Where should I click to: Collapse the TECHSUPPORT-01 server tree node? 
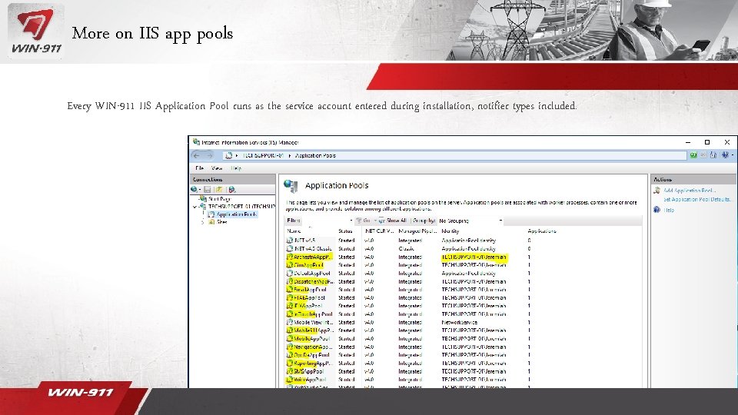point(194,207)
